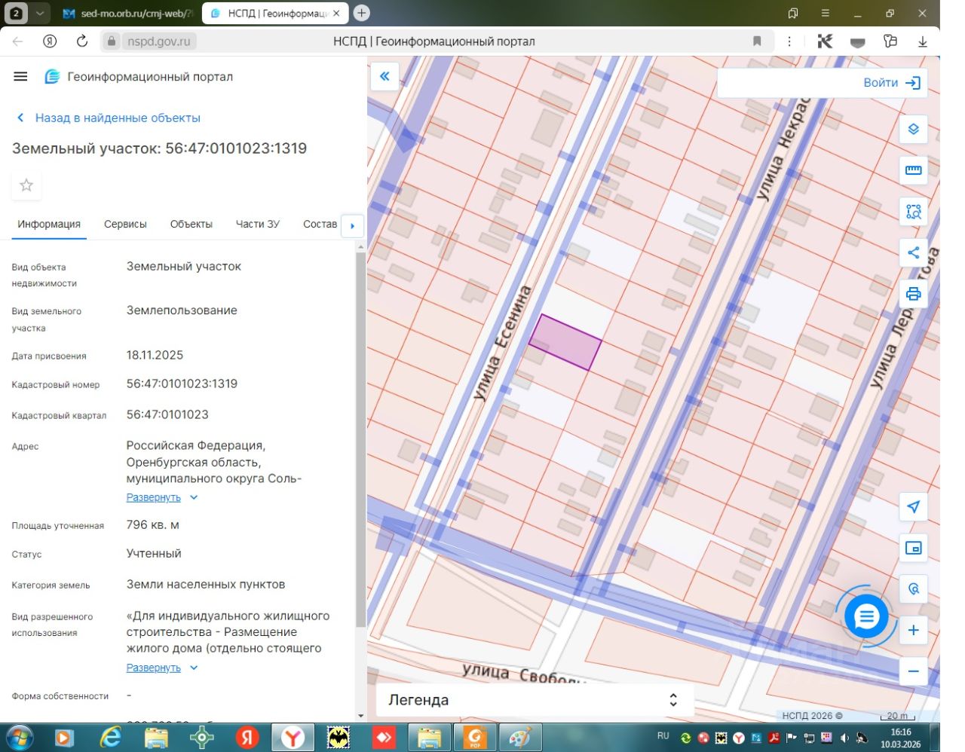Launch Internet Explorer from taskbar
This screenshot has width=965, height=752.
tap(110, 737)
